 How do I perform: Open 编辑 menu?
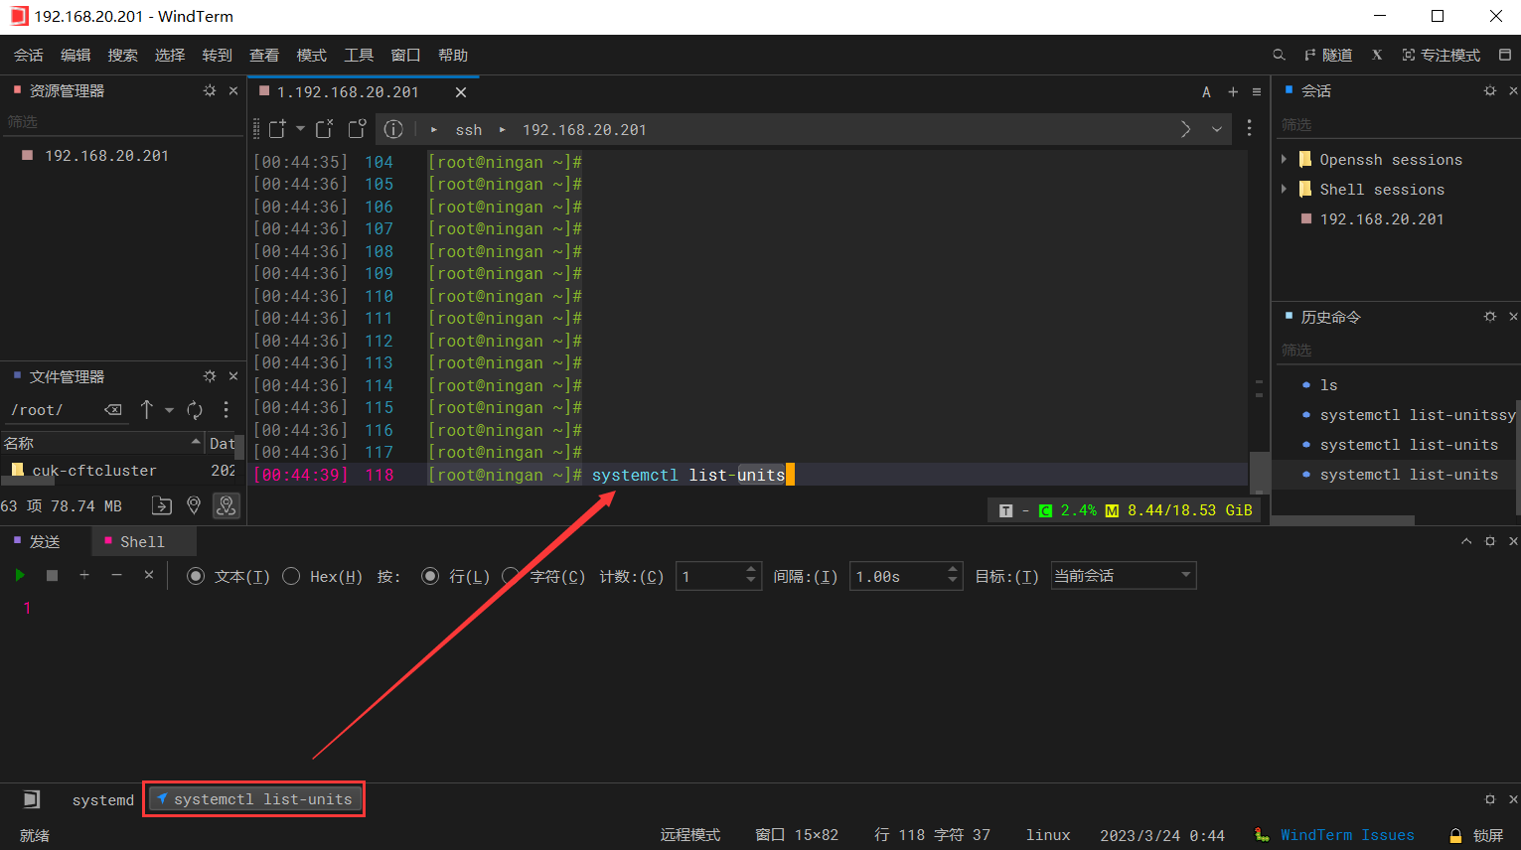click(x=76, y=56)
